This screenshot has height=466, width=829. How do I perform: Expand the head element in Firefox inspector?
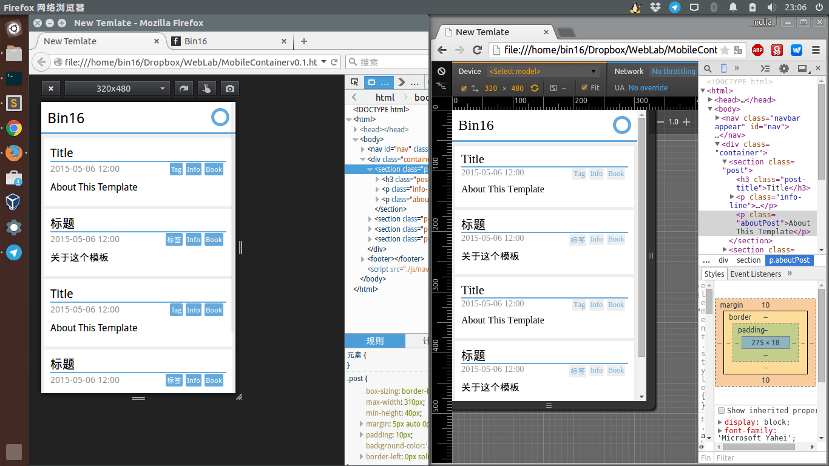tap(356, 130)
